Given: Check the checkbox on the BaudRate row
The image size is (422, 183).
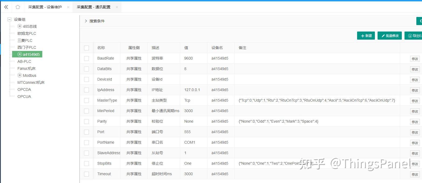Looking at the screenshot, I should click(86, 58).
